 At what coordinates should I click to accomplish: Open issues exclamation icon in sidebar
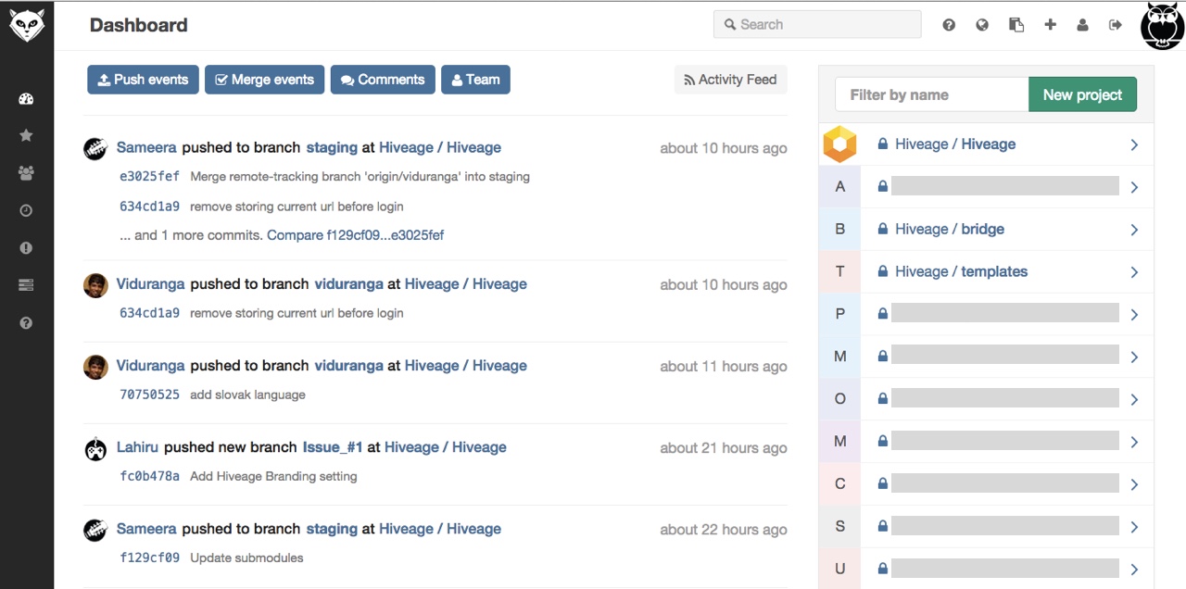coord(26,248)
